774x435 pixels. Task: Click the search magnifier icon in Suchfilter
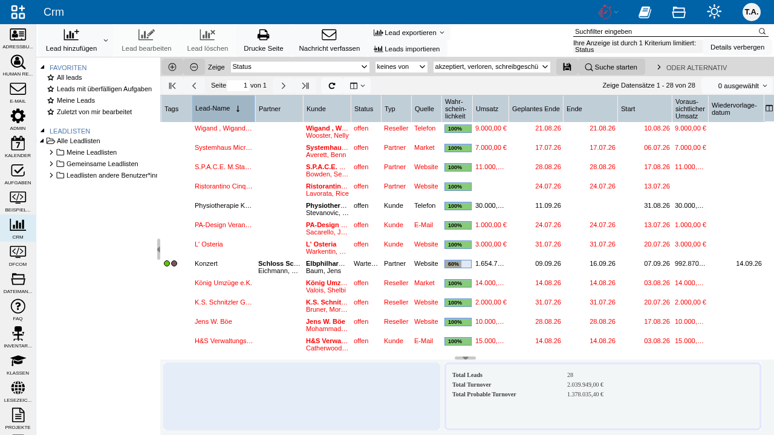tap(763, 31)
